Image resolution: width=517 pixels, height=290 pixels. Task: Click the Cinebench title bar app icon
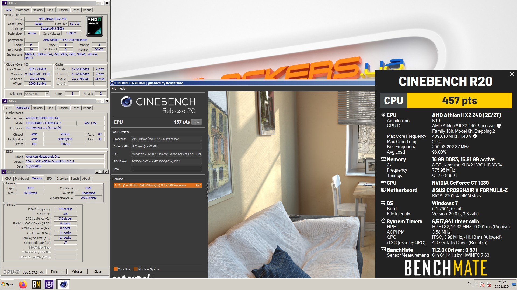click(113, 83)
